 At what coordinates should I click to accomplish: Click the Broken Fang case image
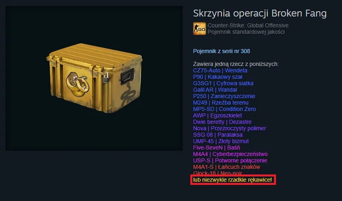pos(94,78)
